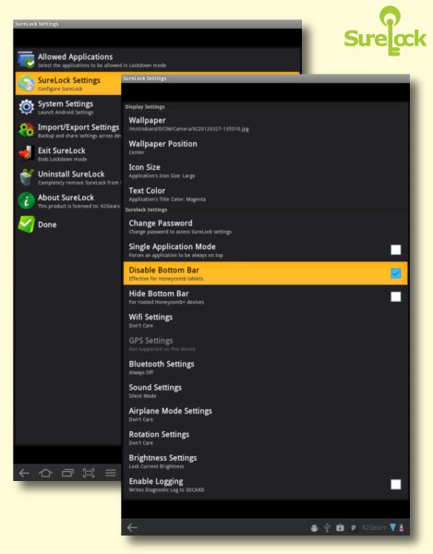Choose the Text Color setting
This screenshot has height=554, width=433.
click(266, 194)
